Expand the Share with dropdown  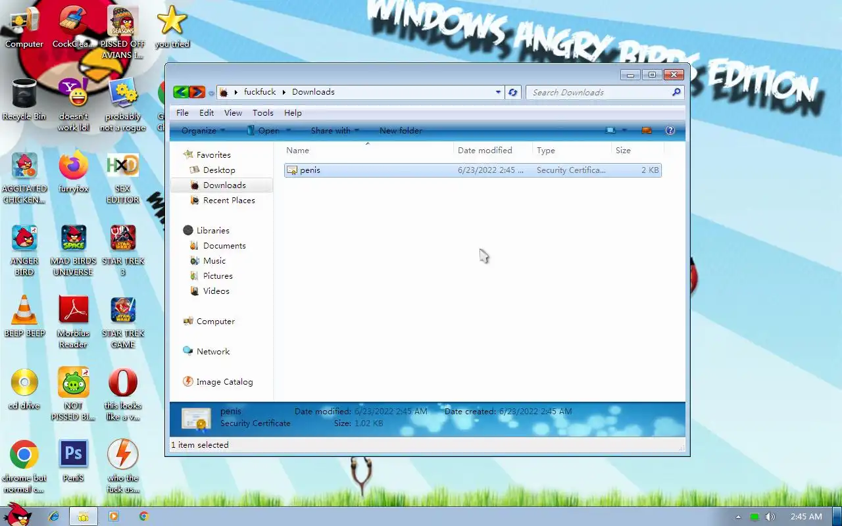coord(335,130)
